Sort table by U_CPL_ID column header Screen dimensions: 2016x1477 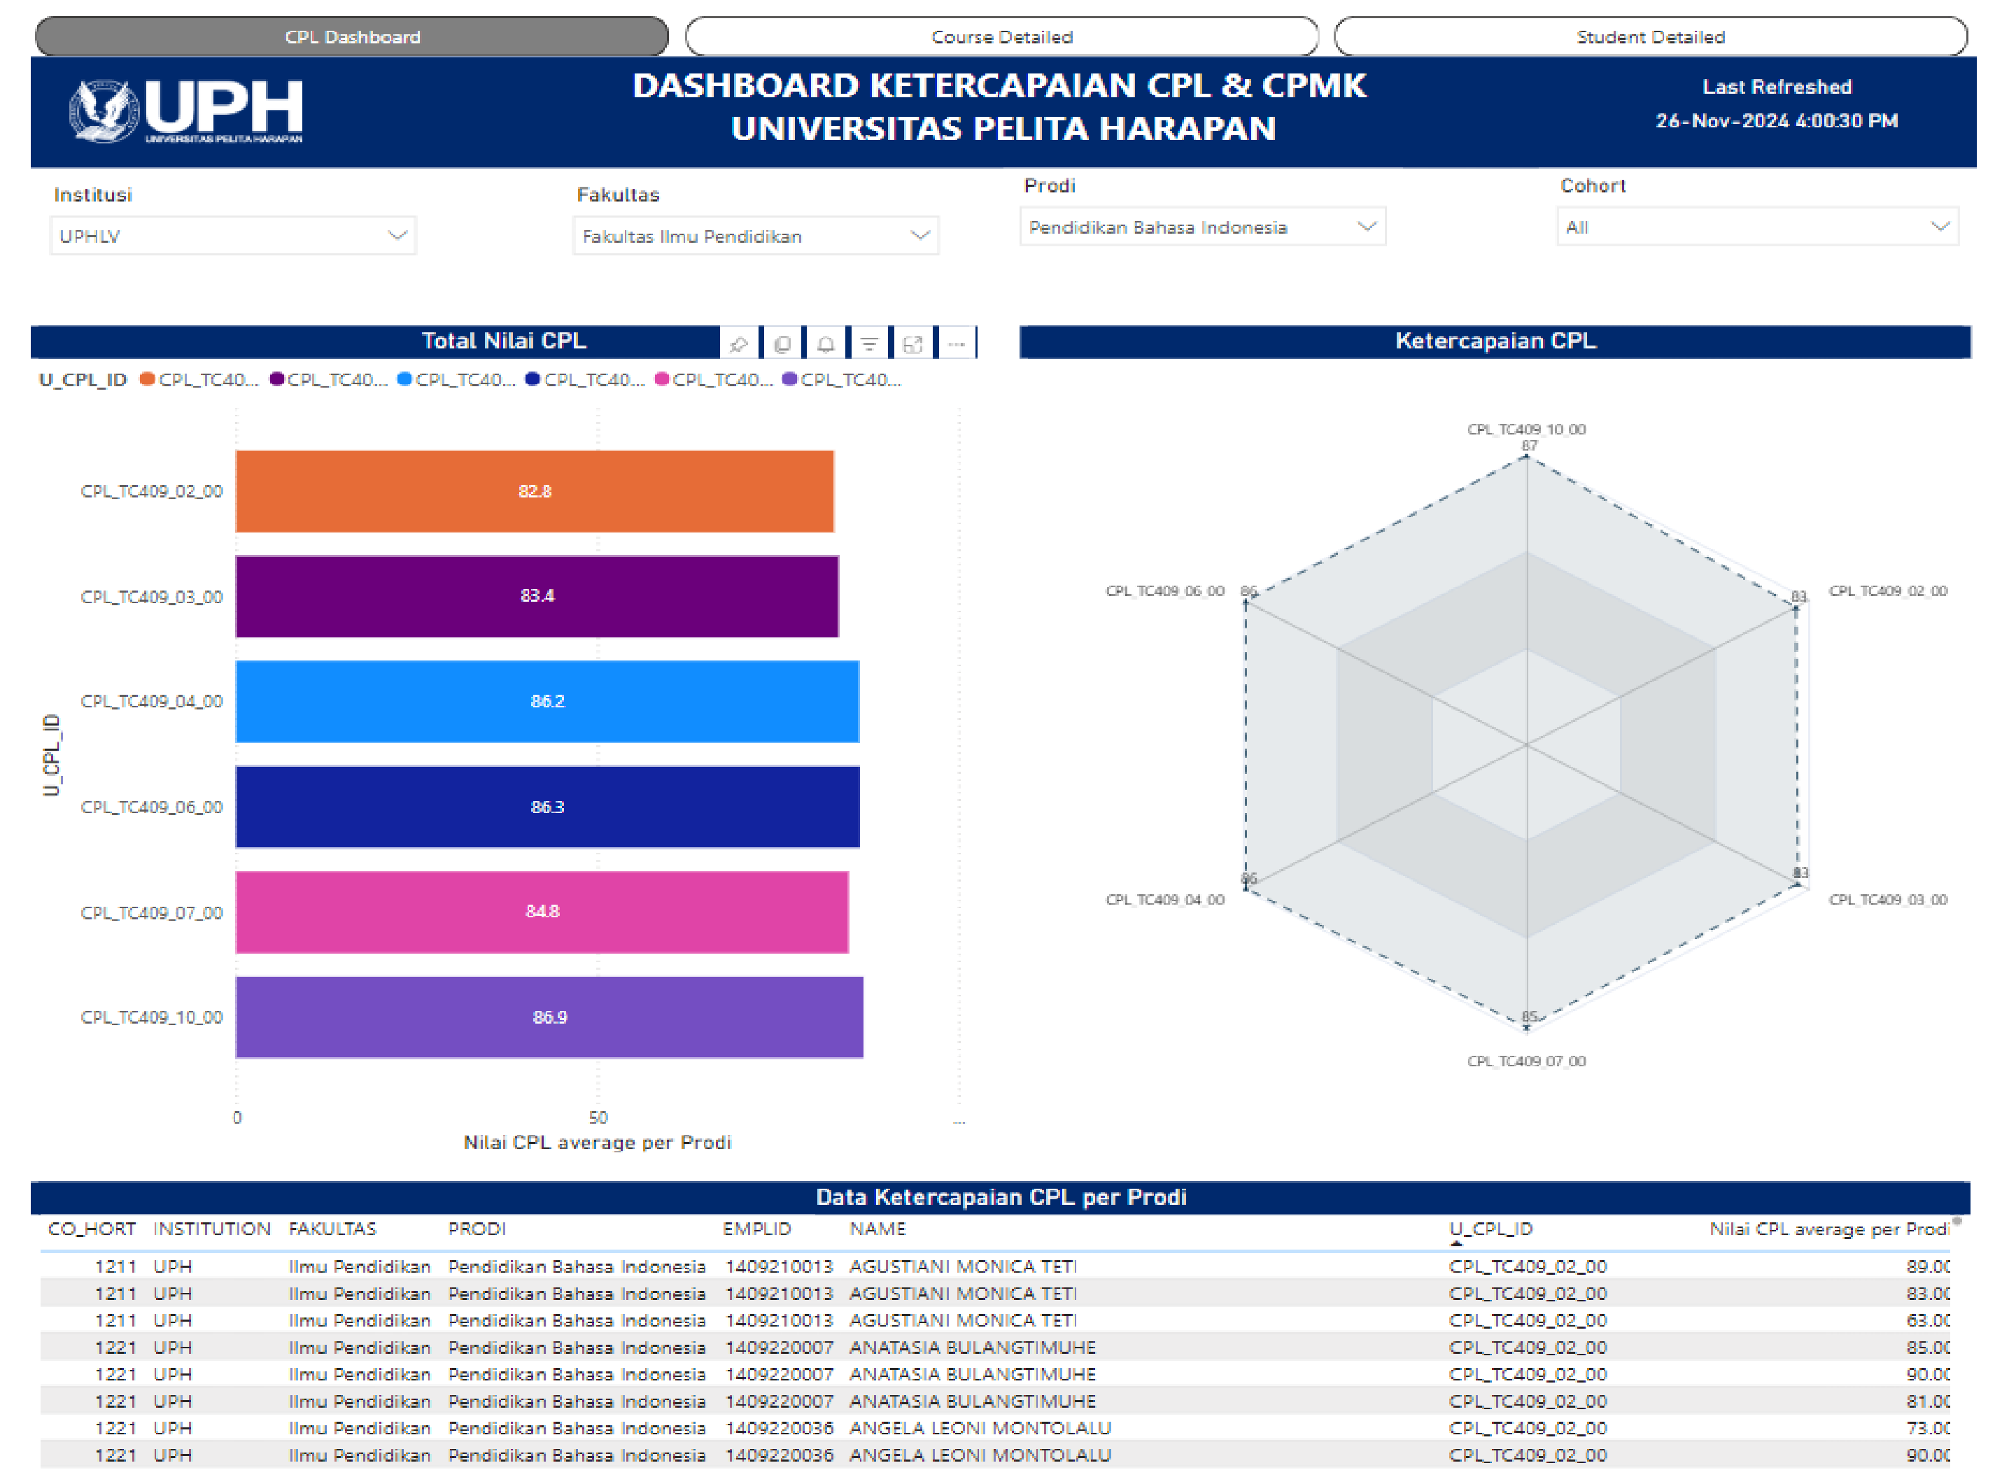tap(1492, 1229)
